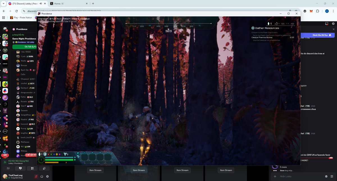
Task: Open Discord inbox icon near help
Action: (x=327, y=24)
